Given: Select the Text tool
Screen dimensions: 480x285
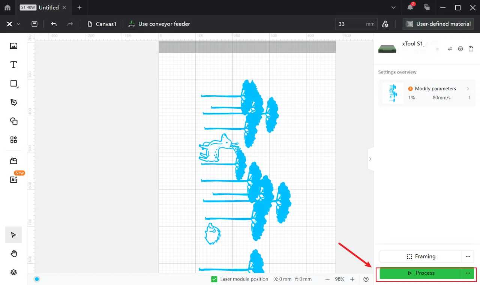Looking at the screenshot, I should [14, 64].
